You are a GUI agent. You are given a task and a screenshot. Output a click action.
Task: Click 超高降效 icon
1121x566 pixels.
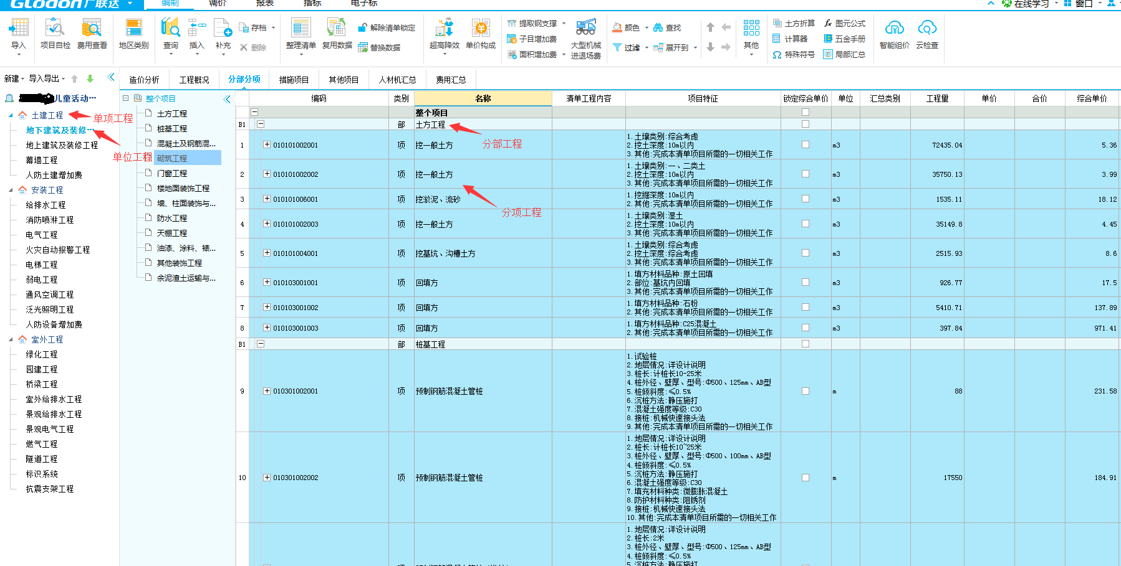point(444,28)
